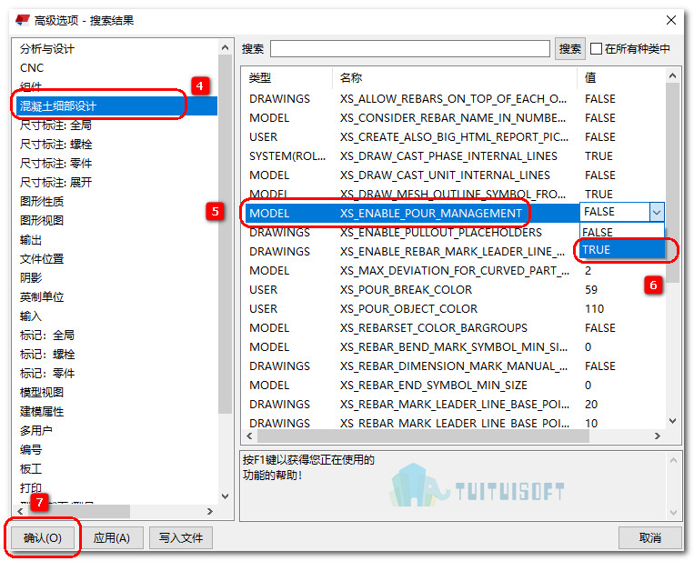The width and height of the screenshot is (694, 561).
Task: Select 多用户 category
Action: click(x=35, y=430)
